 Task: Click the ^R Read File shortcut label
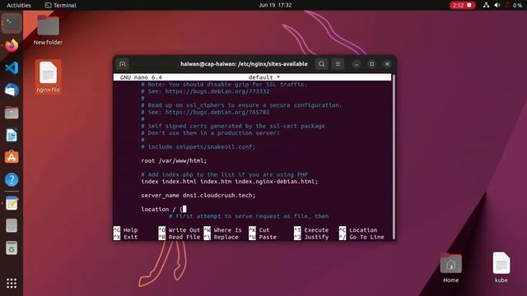click(x=180, y=237)
